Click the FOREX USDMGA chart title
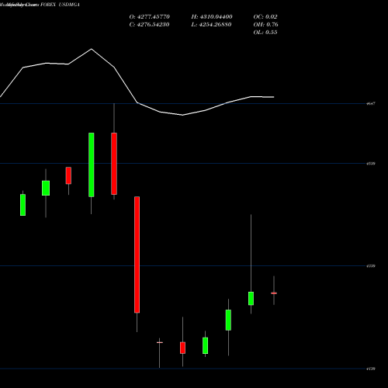The width and height of the screenshot is (388, 388). click(x=60, y=5)
